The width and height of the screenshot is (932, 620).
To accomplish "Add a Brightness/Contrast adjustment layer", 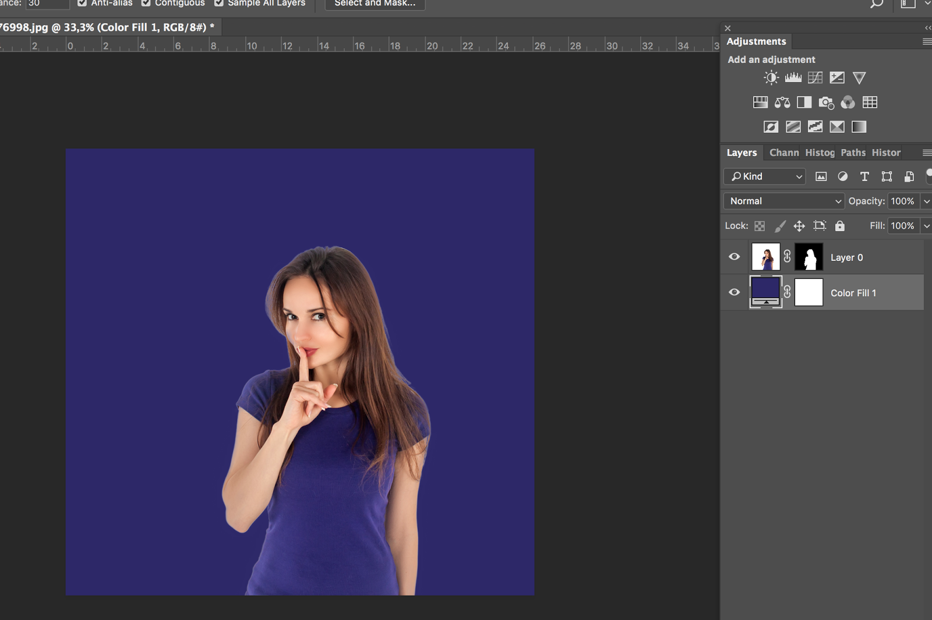I will tap(770, 77).
